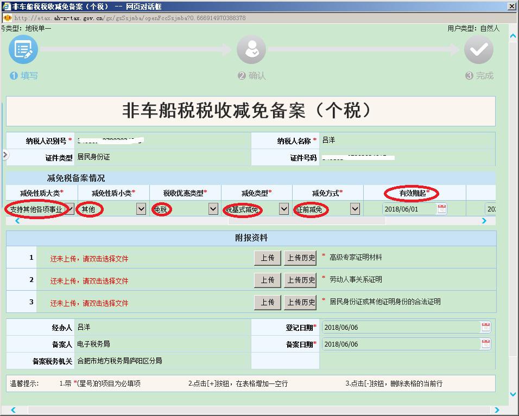Click the 有效期起 column header
This screenshot has width=519, height=416.
tap(414, 193)
